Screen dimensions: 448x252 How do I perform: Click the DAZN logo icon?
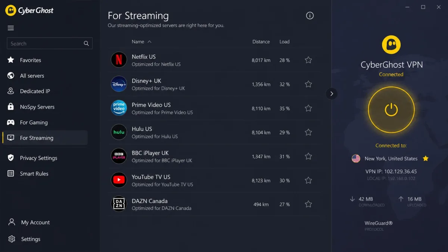pos(119,204)
